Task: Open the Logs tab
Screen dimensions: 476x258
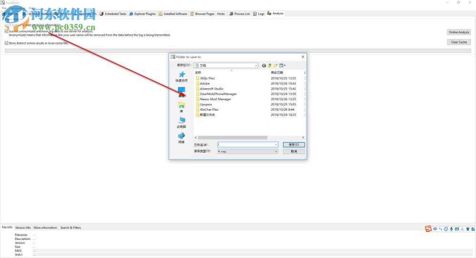Action: click(258, 14)
